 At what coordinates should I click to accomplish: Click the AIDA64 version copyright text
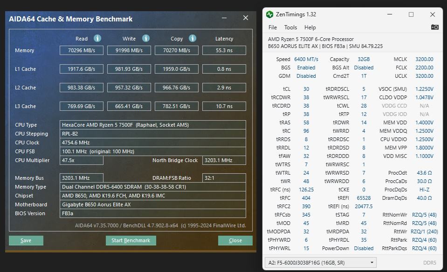coord(160,225)
